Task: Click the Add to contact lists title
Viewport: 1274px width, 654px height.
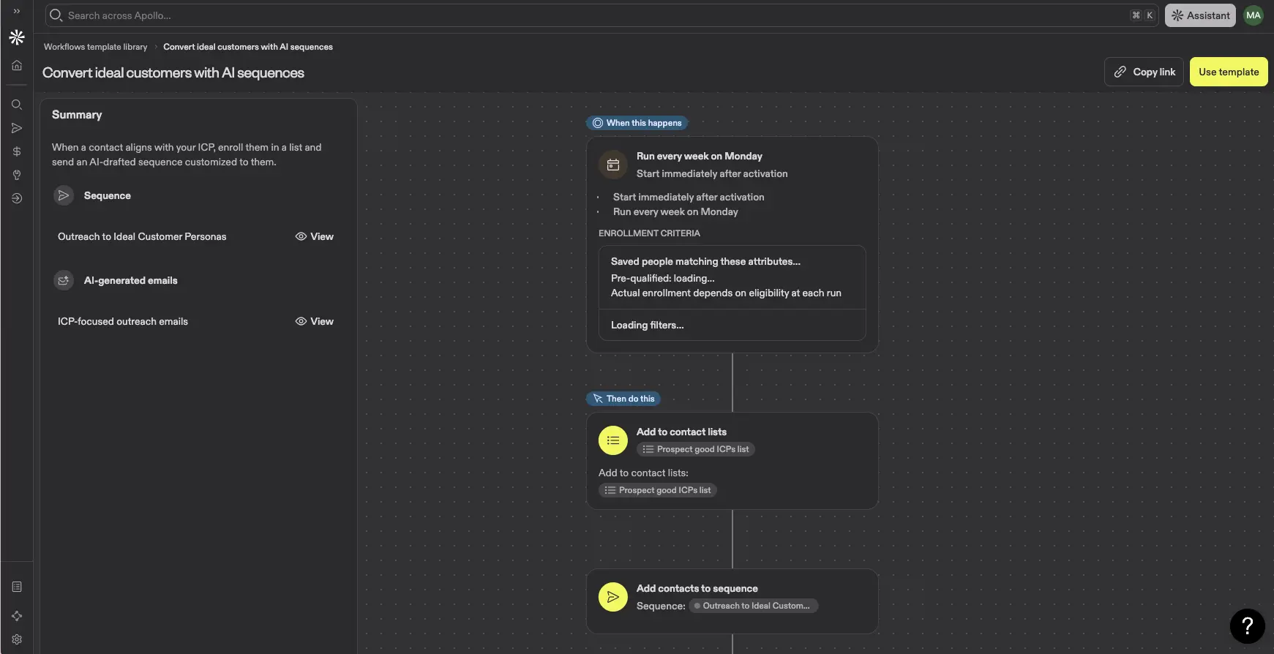Action: [x=681, y=432]
